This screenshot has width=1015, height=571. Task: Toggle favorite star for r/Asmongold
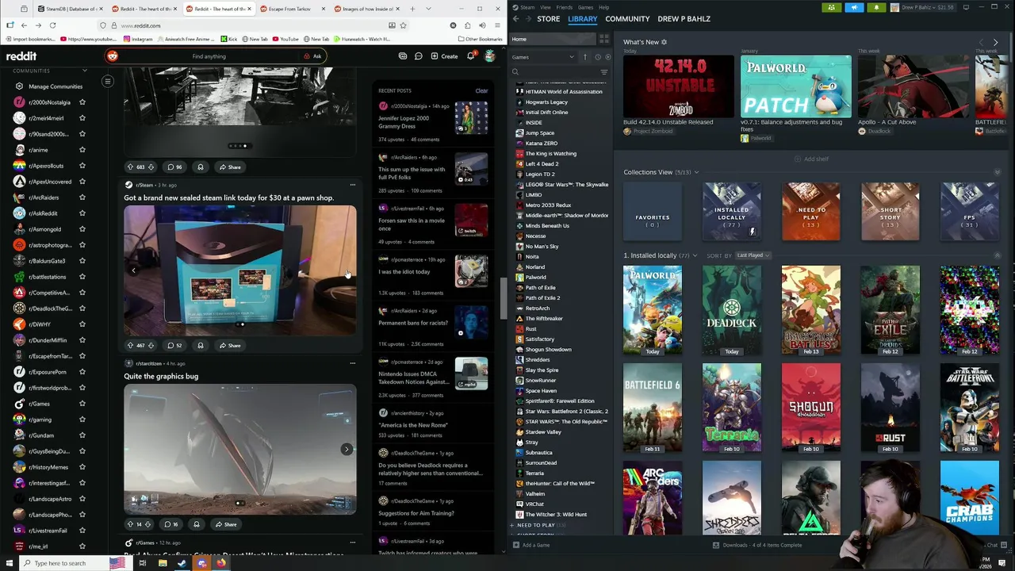click(82, 229)
